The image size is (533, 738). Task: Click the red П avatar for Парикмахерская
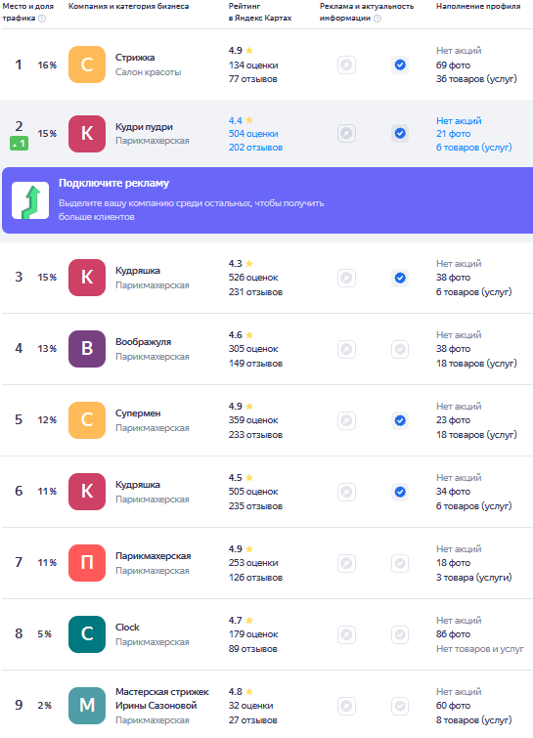click(x=87, y=562)
